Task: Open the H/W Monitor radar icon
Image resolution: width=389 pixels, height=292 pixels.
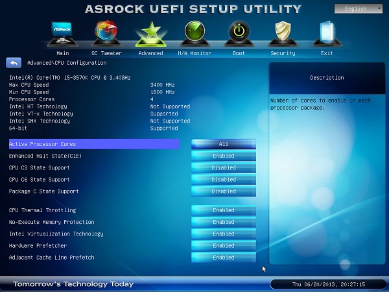Action: point(194,34)
